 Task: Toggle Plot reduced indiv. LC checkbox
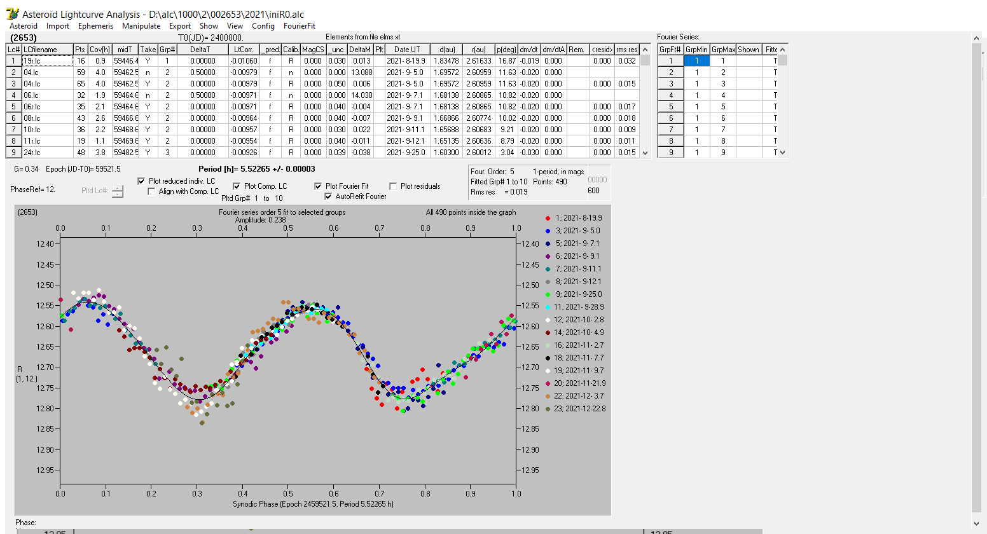tap(141, 181)
